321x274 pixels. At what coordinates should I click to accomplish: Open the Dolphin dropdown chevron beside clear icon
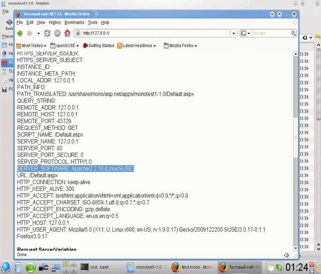click(x=311, y=37)
